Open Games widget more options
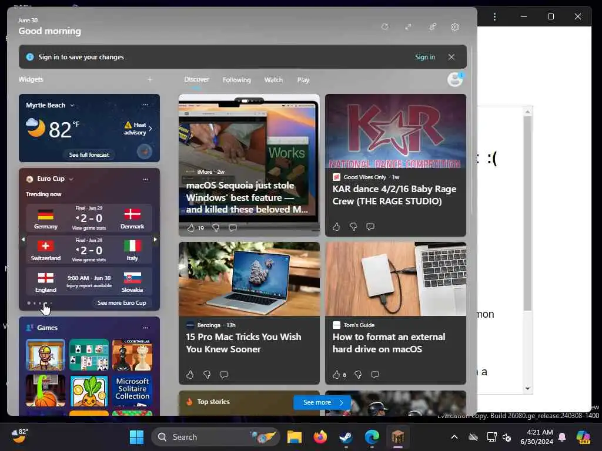The width and height of the screenshot is (602, 451). pos(145,328)
